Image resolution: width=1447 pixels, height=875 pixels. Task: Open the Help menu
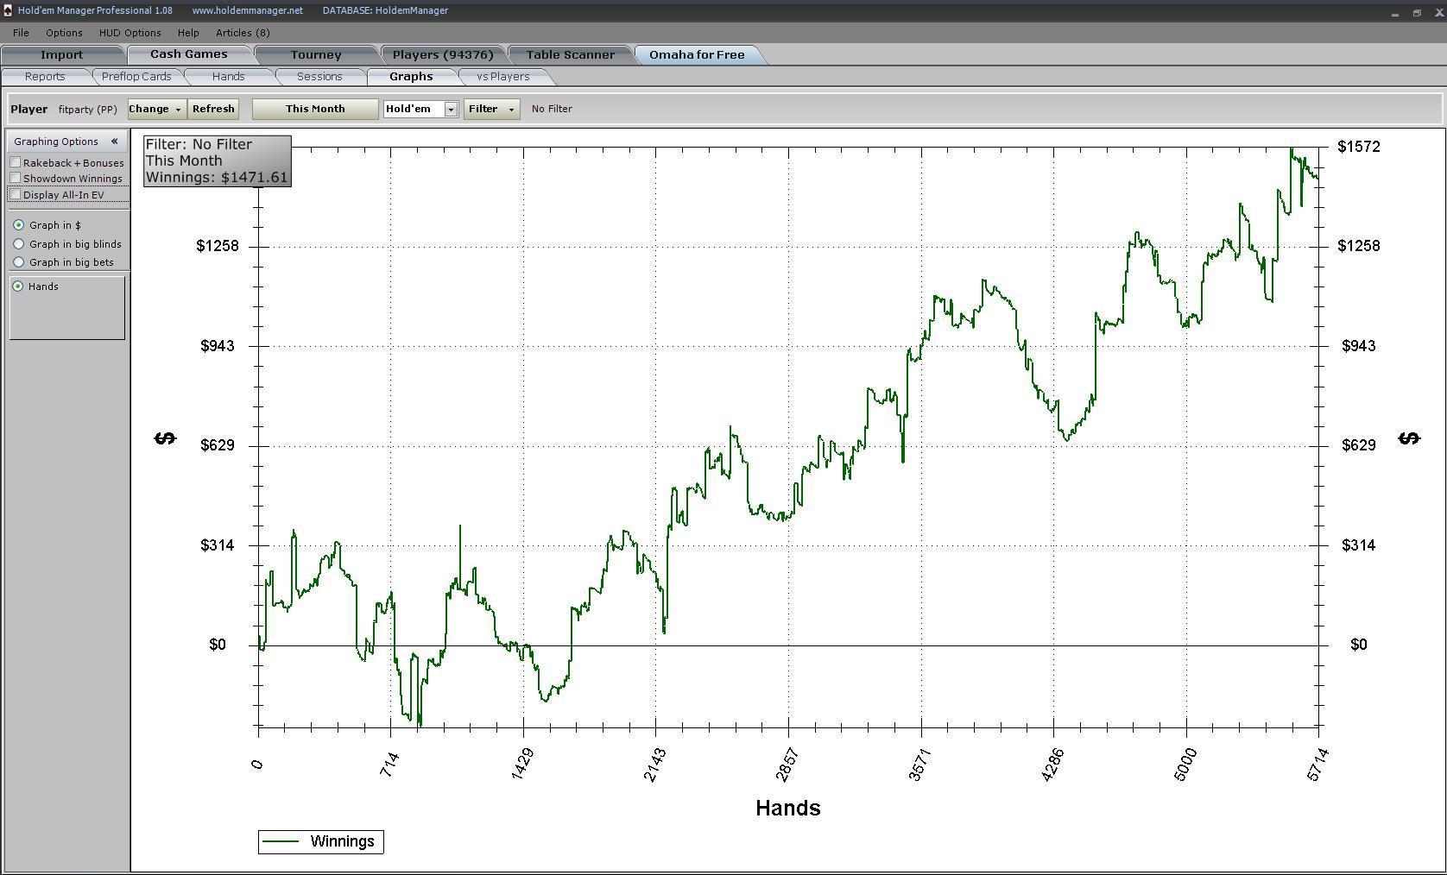pyautogui.click(x=187, y=33)
